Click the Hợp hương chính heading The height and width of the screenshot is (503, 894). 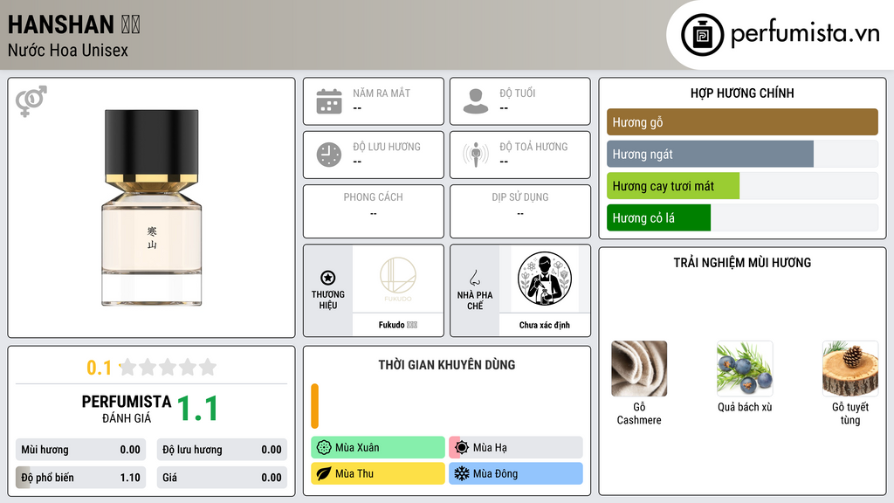pyautogui.click(x=742, y=93)
